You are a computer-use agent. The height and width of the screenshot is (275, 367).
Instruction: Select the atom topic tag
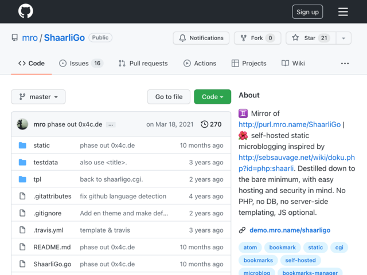250,247
